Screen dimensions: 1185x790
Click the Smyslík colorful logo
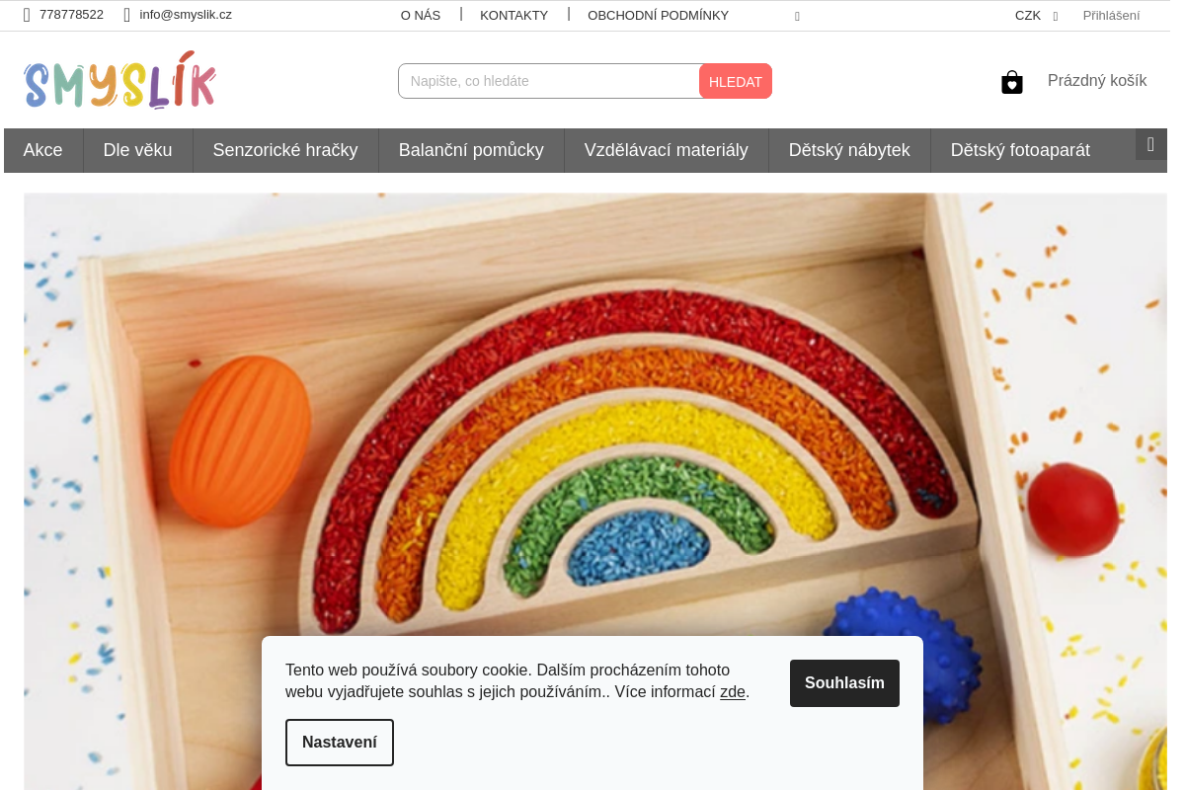[x=120, y=80]
